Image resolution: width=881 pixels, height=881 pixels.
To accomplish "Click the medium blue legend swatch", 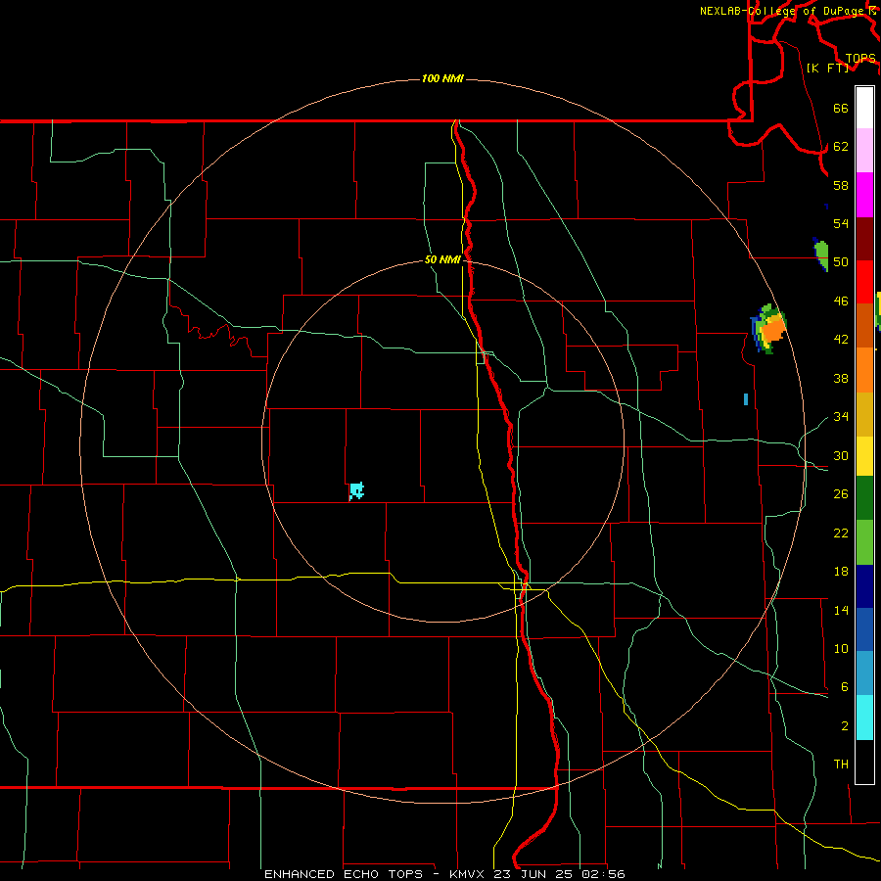I will point(864,629).
